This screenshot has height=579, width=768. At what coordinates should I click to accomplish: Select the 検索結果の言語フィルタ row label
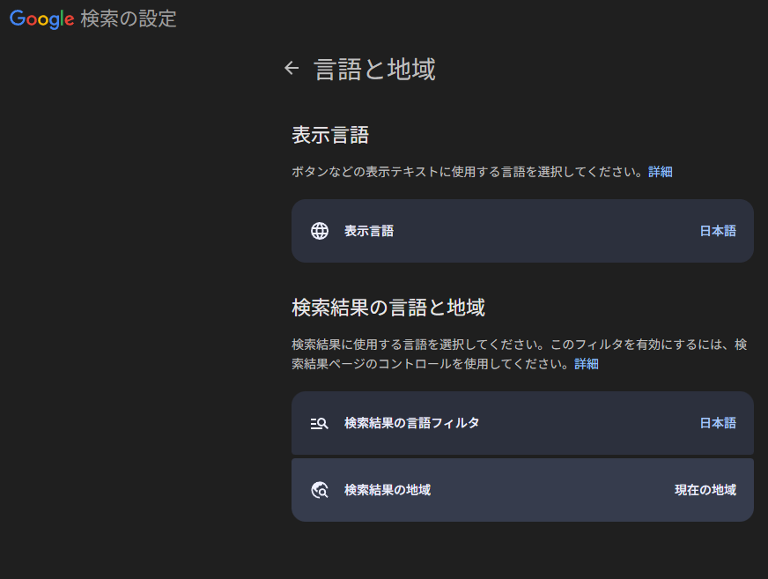[412, 423]
